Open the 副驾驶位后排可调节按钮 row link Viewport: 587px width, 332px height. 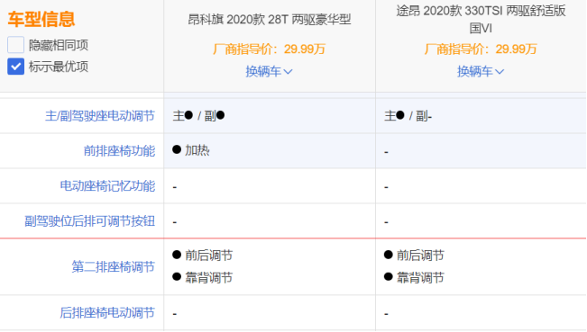click(x=90, y=221)
